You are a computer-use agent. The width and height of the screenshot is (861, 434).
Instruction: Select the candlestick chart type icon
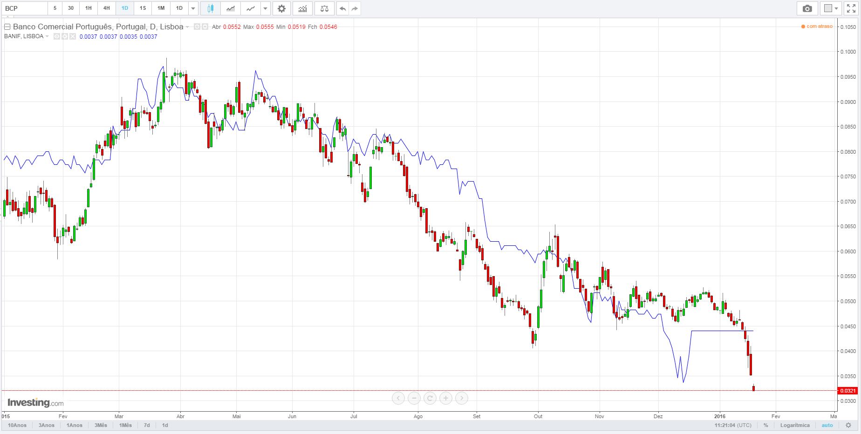click(x=211, y=8)
